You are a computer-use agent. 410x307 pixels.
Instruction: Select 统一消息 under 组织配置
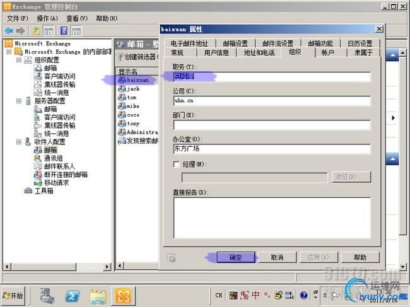57,93
